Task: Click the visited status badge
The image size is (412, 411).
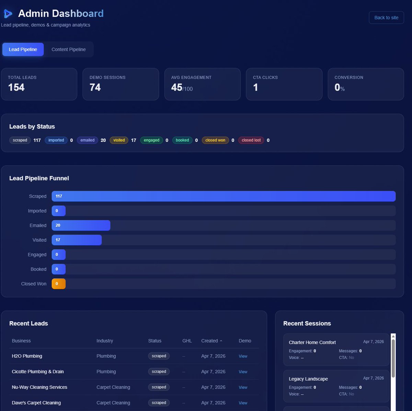Action: pyautogui.click(x=119, y=140)
